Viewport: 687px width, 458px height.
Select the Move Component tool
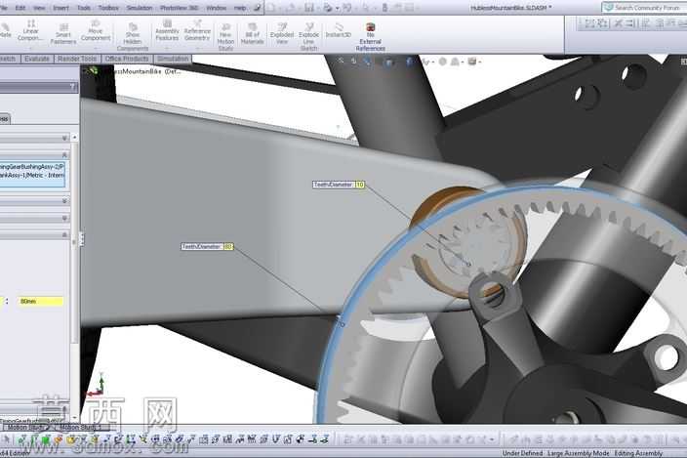96,30
